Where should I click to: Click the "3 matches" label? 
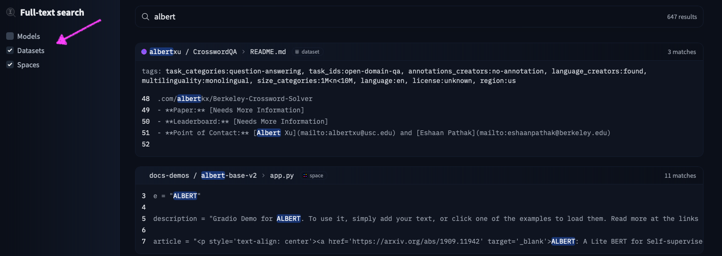click(682, 52)
